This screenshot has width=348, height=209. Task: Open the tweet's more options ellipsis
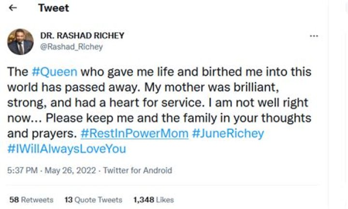pos(314,36)
